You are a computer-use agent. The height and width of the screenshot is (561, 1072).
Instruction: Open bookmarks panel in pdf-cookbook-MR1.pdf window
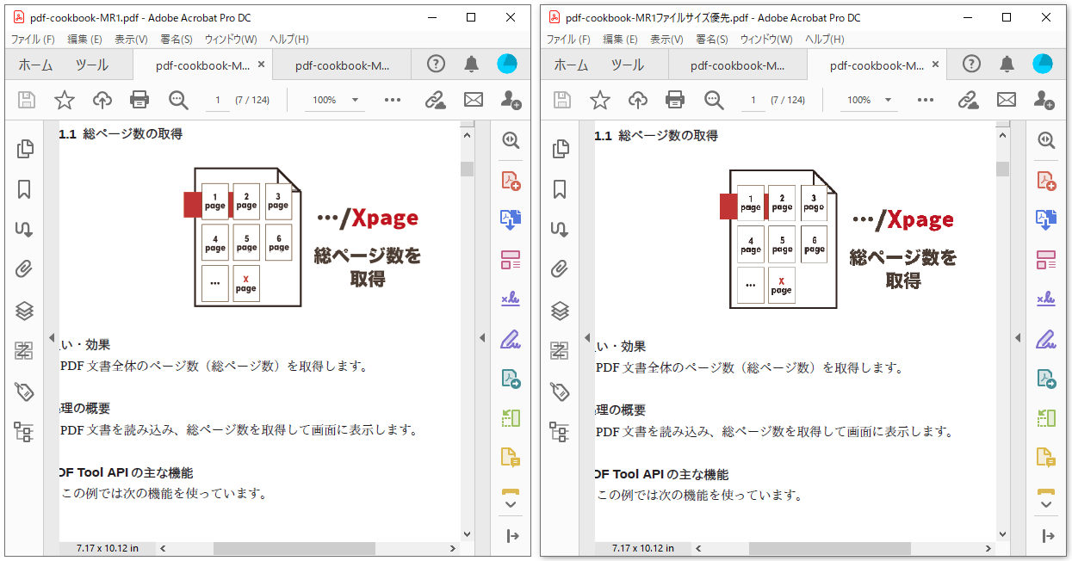click(25, 189)
